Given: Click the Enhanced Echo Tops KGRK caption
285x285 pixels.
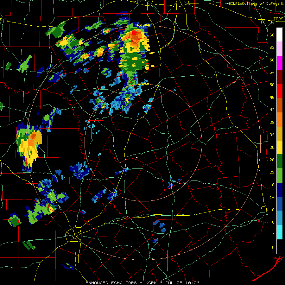Looking at the screenshot, I should 142,283.
